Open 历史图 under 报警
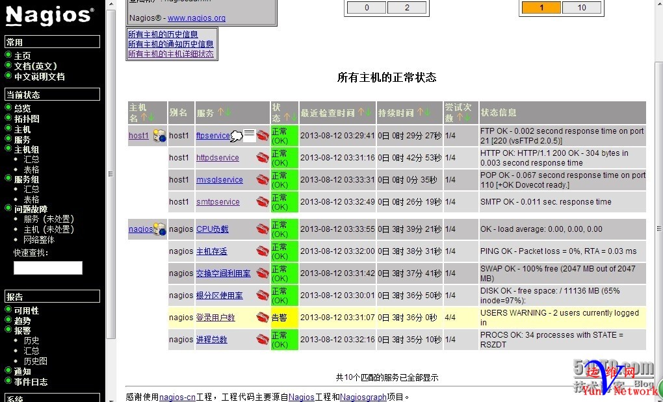663x402 pixels. [36, 361]
